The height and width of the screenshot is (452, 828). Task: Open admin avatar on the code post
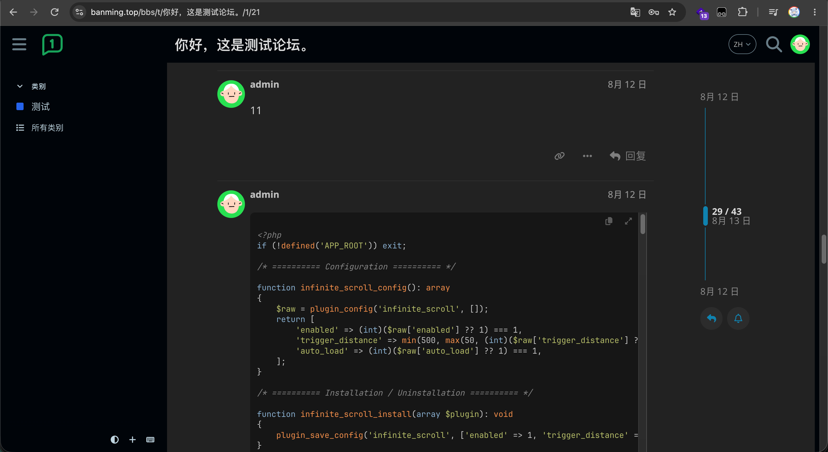[231, 204]
